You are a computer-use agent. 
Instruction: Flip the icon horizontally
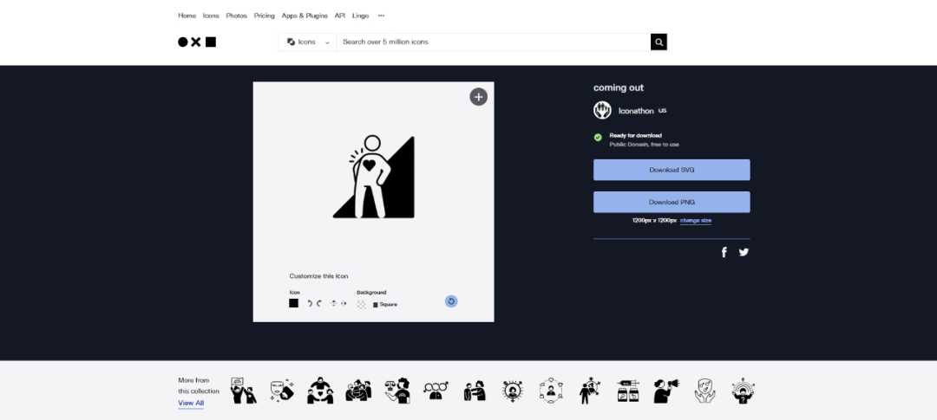(344, 304)
